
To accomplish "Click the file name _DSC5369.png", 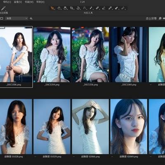I will [x=129, y=85].
